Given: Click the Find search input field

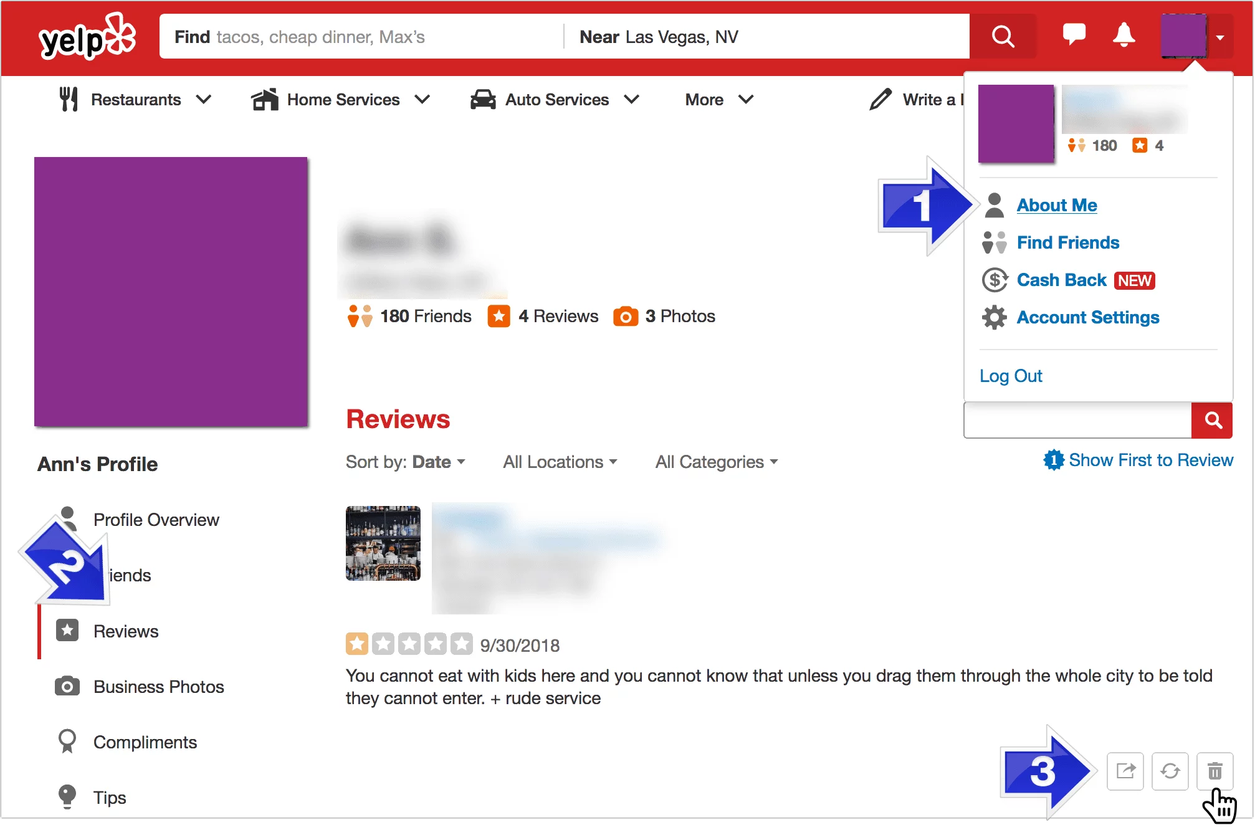Looking at the screenshot, I should click(x=361, y=37).
